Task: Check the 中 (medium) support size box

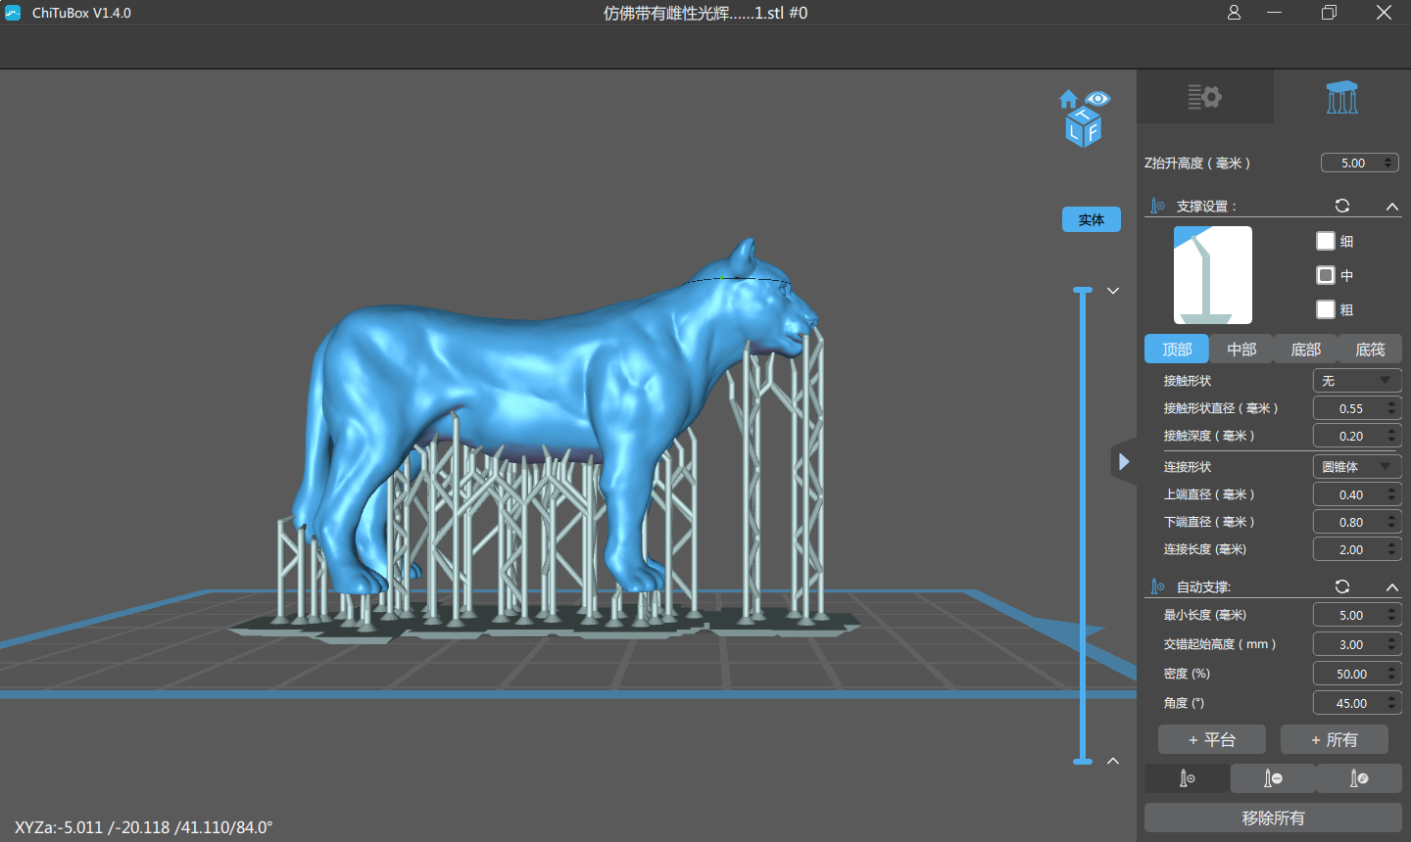Action: pyautogui.click(x=1326, y=275)
